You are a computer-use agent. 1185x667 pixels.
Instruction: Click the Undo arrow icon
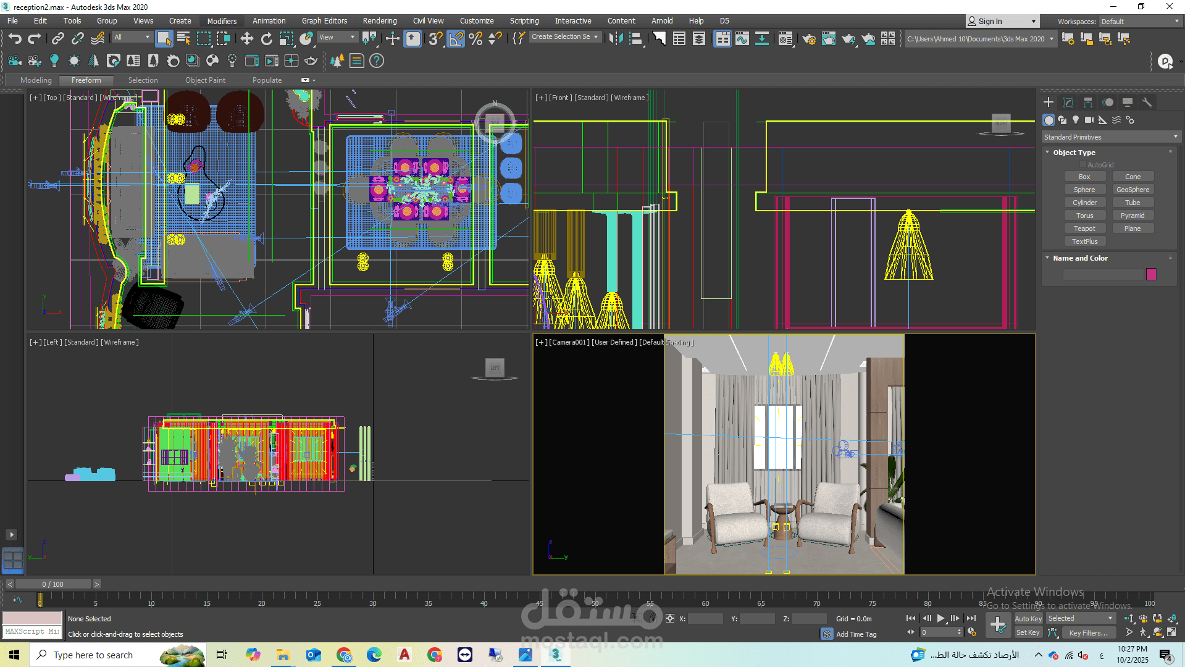pyautogui.click(x=15, y=39)
